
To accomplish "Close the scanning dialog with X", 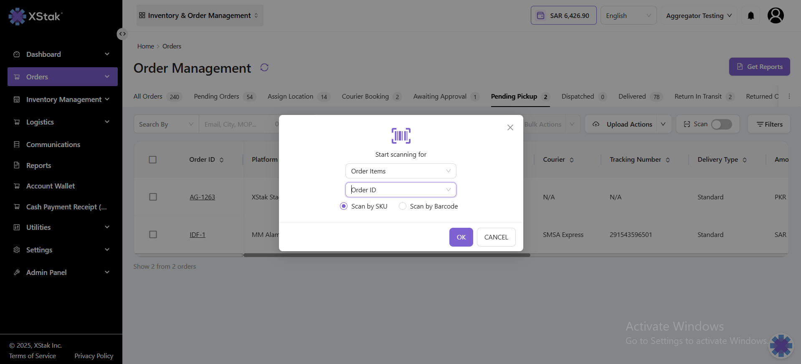I will pyautogui.click(x=510, y=127).
